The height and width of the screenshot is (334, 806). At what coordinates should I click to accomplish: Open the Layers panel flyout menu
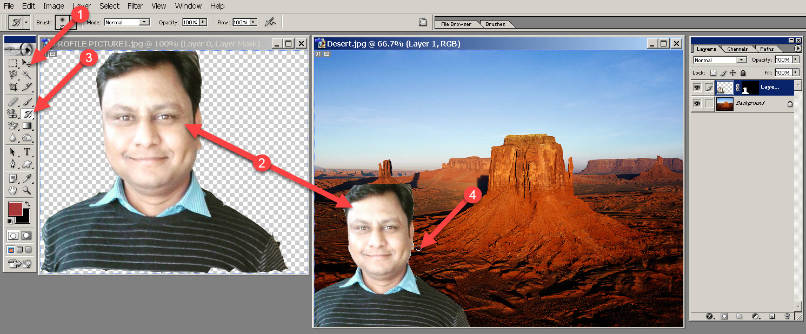pyautogui.click(x=798, y=49)
